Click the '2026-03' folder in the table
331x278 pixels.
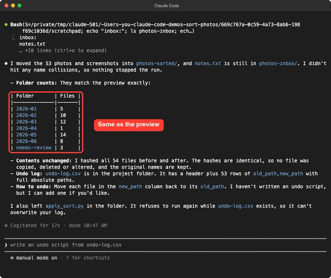pyautogui.click(x=26, y=122)
